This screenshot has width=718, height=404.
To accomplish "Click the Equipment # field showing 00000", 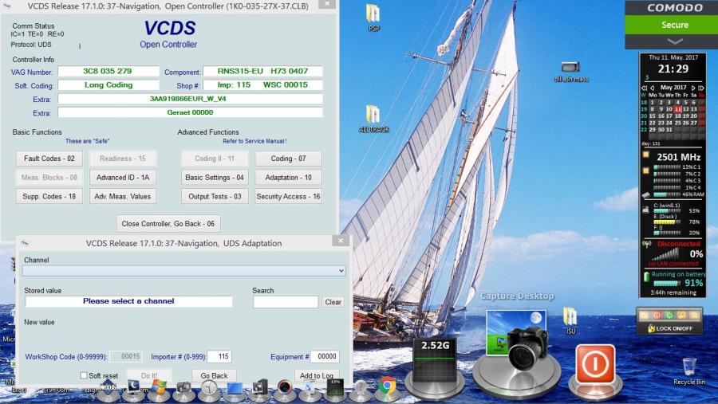I will tap(325, 356).
